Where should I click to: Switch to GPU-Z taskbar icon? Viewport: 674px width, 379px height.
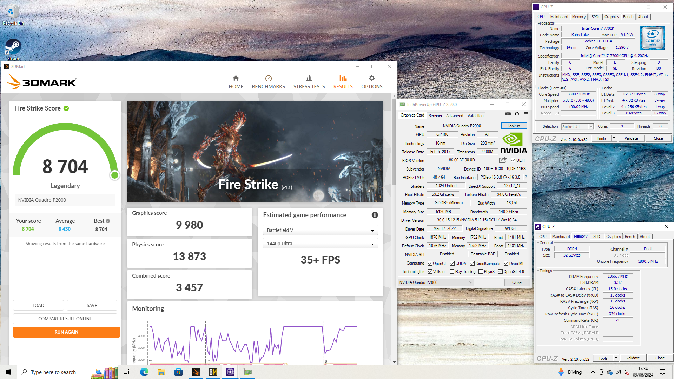pyautogui.click(x=247, y=372)
